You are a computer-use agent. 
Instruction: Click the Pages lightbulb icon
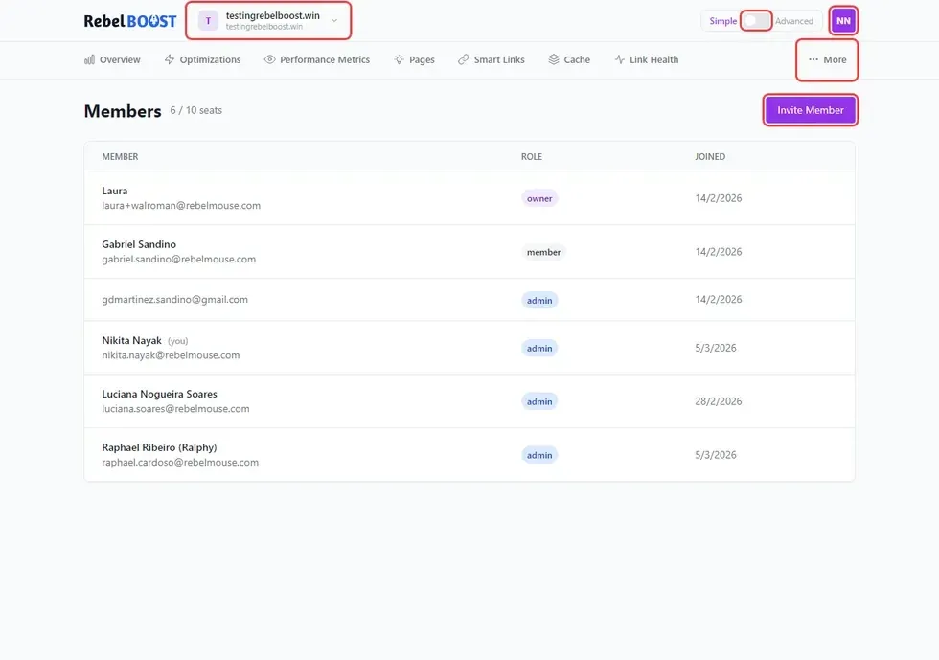click(x=399, y=59)
